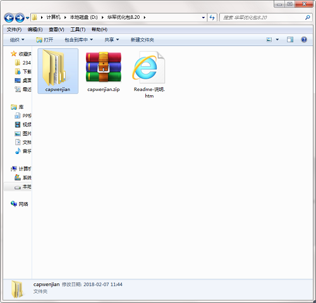
Task: Select the Readme-说明.htm file
Action: 149,74
